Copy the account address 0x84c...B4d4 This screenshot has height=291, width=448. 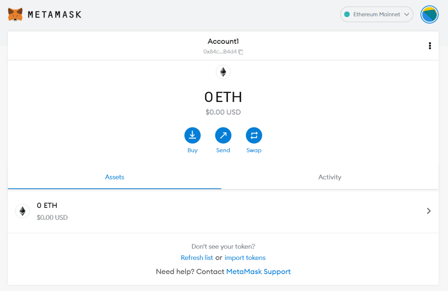point(241,52)
